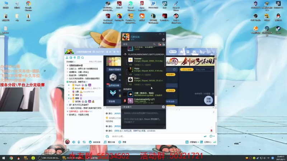Select the yellow highlighted tab in right panel
Viewport: 287px width, 161px height.
coord(187,69)
